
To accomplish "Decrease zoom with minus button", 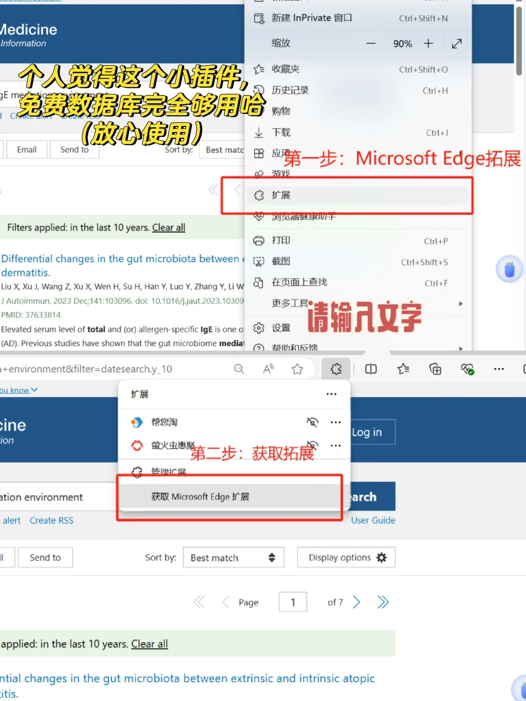I will click(371, 43).
